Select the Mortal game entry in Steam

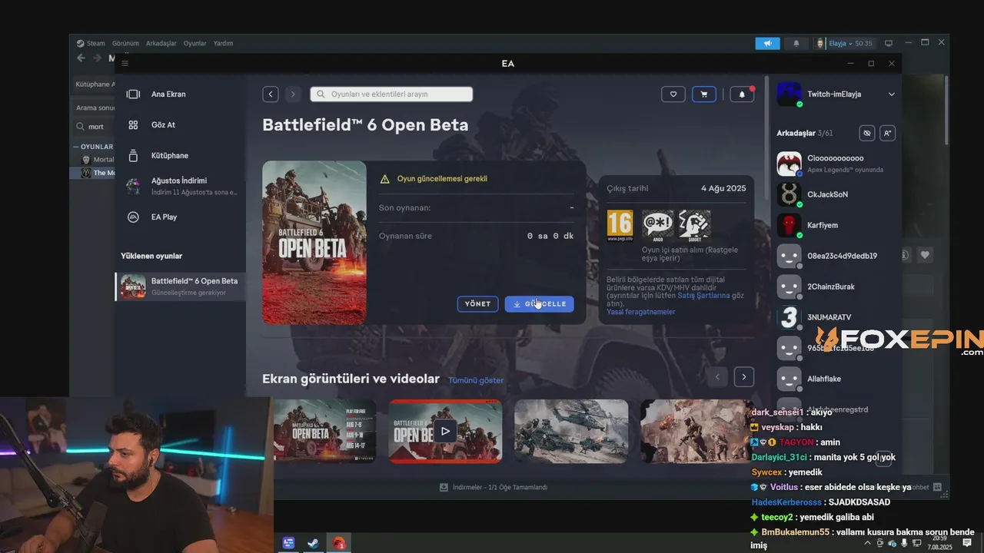point(98,160)
